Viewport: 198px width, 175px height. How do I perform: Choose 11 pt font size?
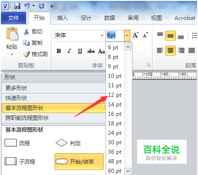[115, 85]
